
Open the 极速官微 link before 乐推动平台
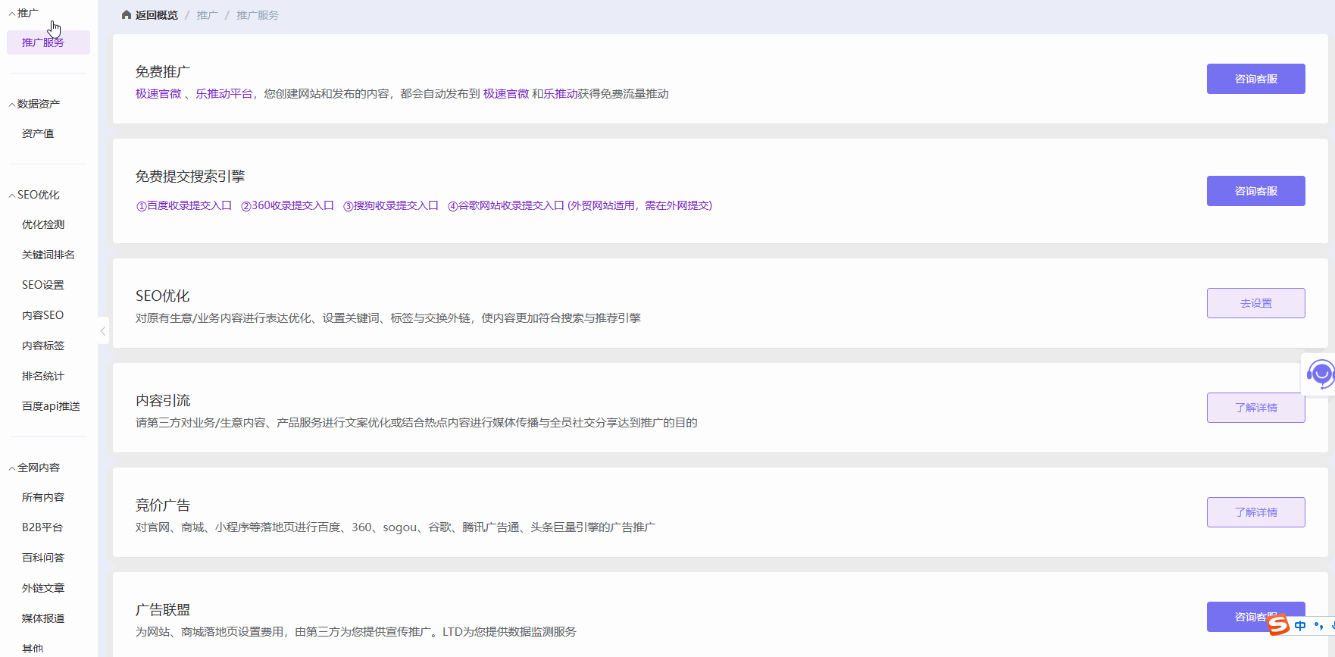point(158,94)
